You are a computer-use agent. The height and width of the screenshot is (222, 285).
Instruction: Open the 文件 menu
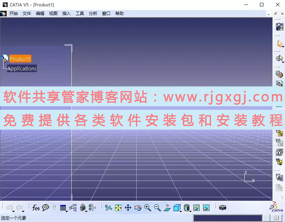(27, 14)
